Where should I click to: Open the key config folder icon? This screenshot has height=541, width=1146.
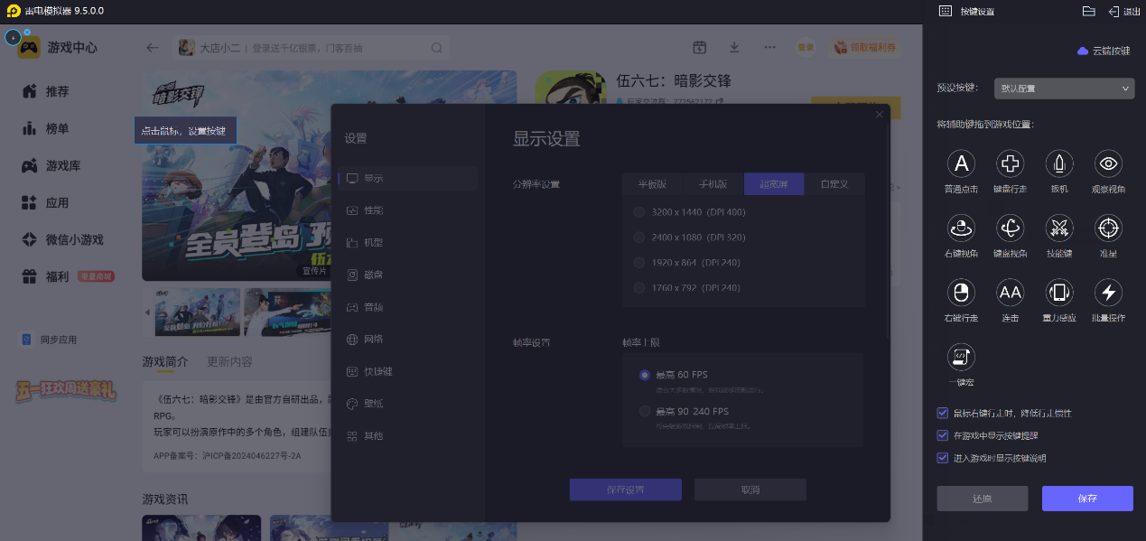1088,11
